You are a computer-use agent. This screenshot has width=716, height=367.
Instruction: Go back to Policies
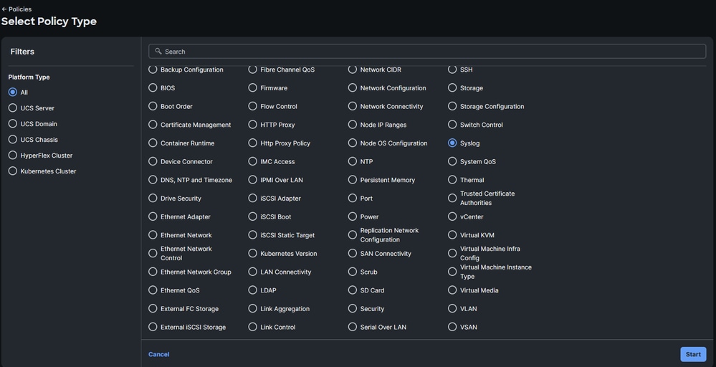coord(16,9)
